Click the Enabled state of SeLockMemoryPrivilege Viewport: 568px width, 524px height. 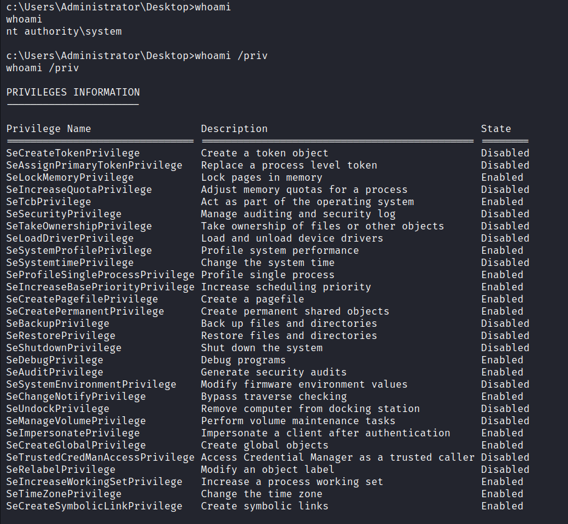(x=502, y=177)
